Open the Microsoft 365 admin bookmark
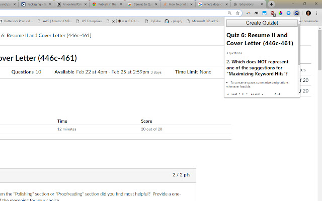Screen dimensions: 322x201 point(203,21)
